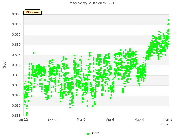Click the MB_cam label tag
The width and height of the screenshot is (186, 139).
tap(32, 12)
